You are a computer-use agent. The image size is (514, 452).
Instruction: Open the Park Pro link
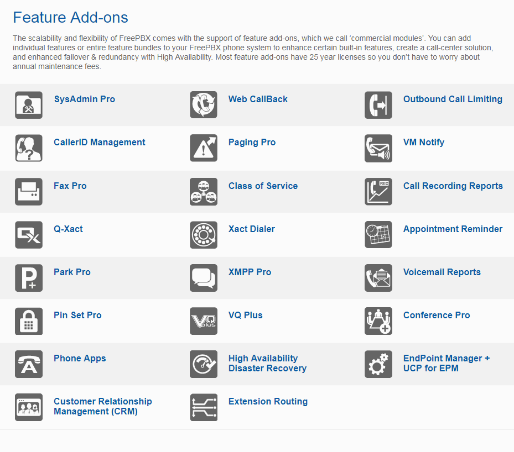click(72, 272)
